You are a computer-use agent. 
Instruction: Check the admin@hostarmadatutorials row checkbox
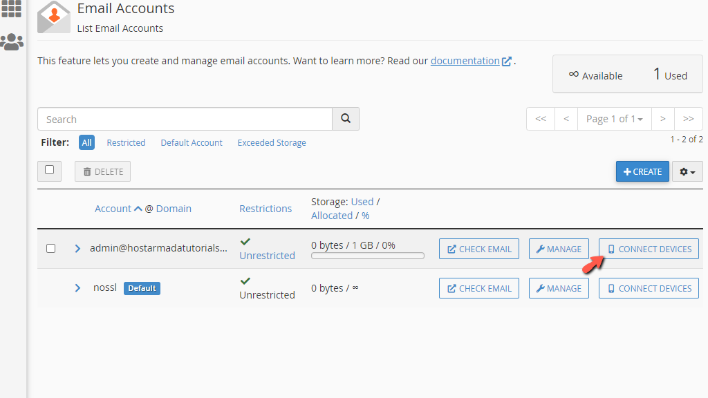coord(51,249)
